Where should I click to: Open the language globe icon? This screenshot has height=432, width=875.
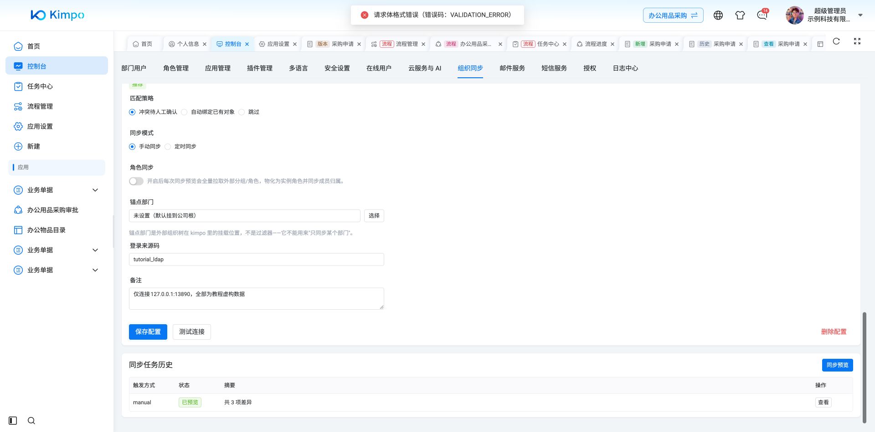(718, 15)
